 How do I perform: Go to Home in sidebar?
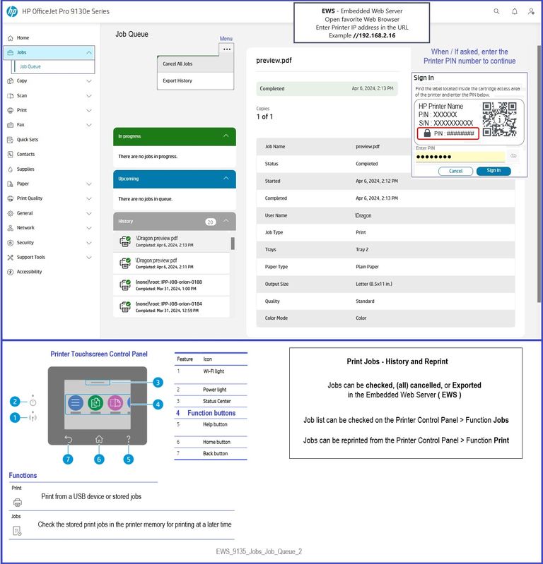(x=23, y=38)
